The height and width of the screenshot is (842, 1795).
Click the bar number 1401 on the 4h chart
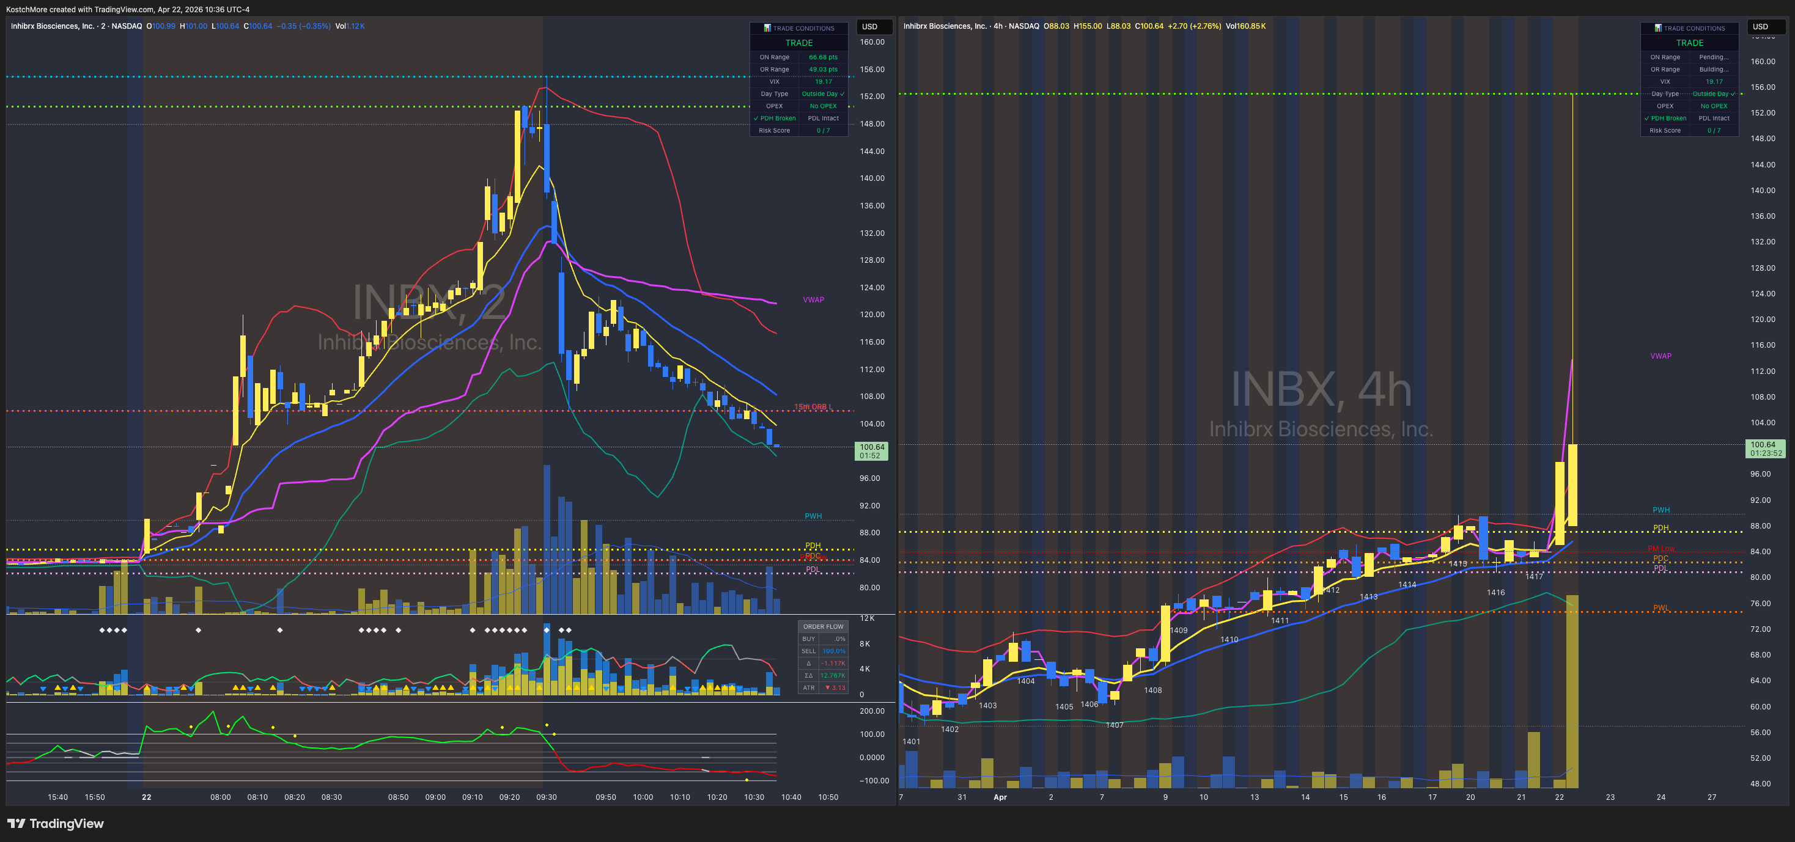(x=912, y=742)
